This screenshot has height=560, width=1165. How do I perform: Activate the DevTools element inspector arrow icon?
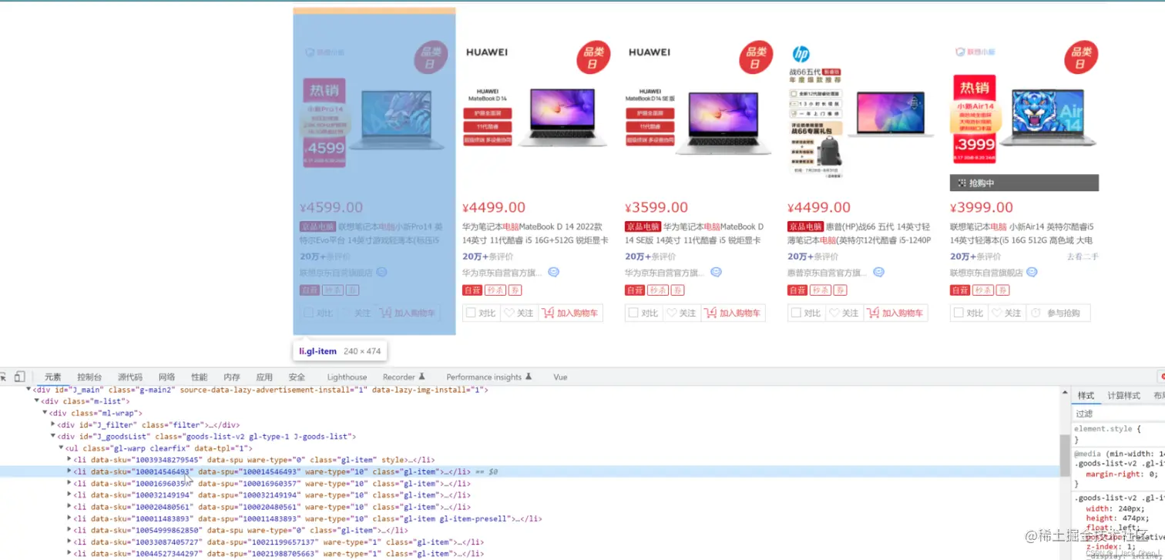[3, 377]
